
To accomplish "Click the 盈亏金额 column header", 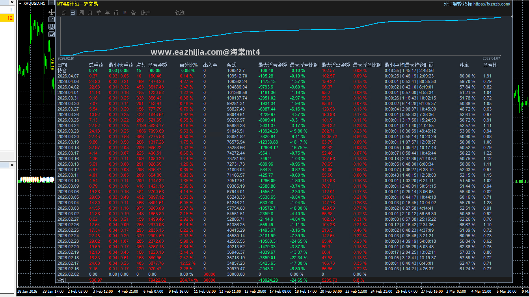I will point(158,65).
